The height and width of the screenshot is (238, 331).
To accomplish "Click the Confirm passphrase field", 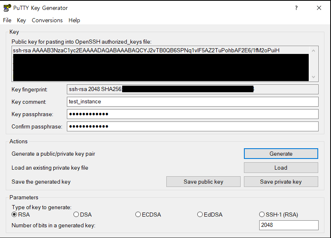I will click(x=192, y=126).
